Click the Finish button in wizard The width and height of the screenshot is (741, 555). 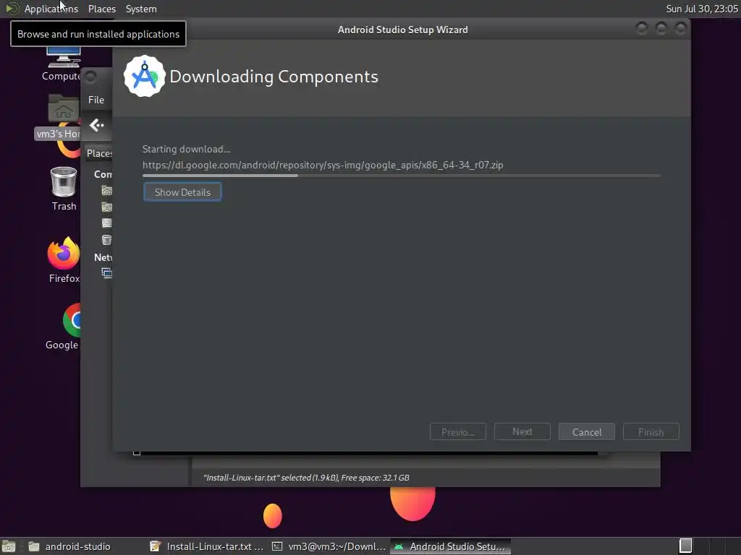[651, 432]
